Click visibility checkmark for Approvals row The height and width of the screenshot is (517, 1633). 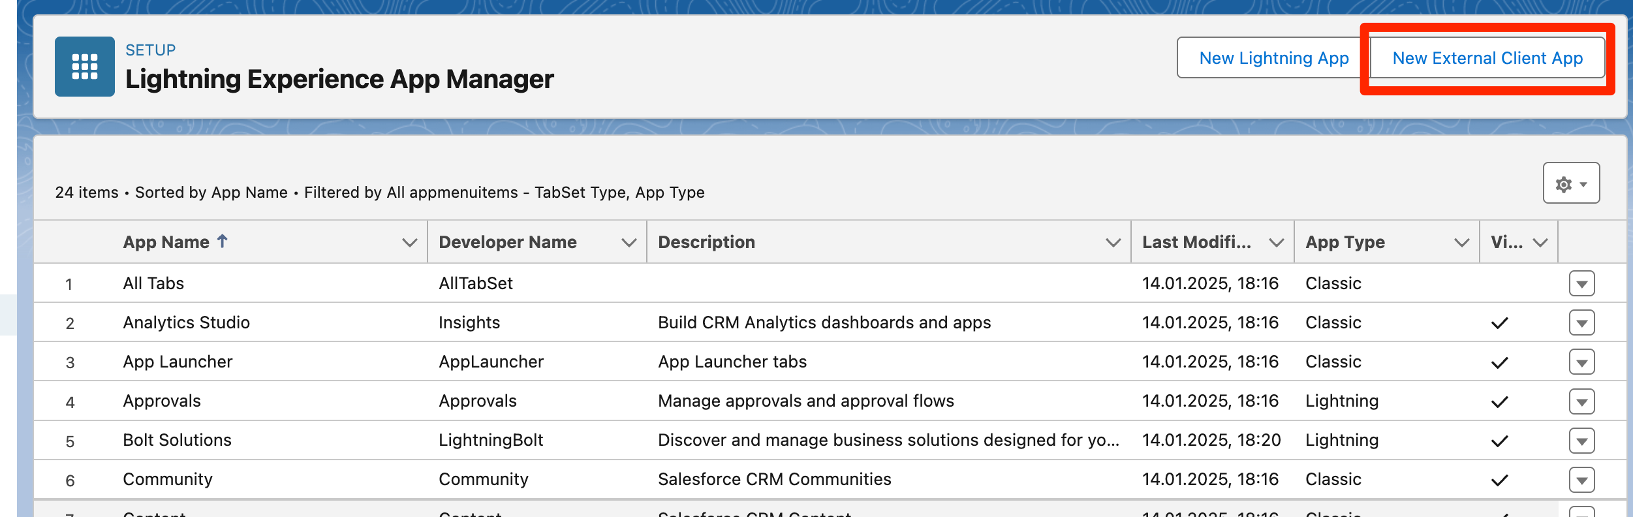tap(1499, 401)
